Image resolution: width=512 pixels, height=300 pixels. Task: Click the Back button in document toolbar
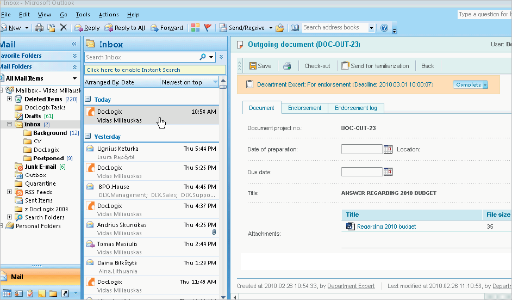pyautogui.click(x=427, y=66)
